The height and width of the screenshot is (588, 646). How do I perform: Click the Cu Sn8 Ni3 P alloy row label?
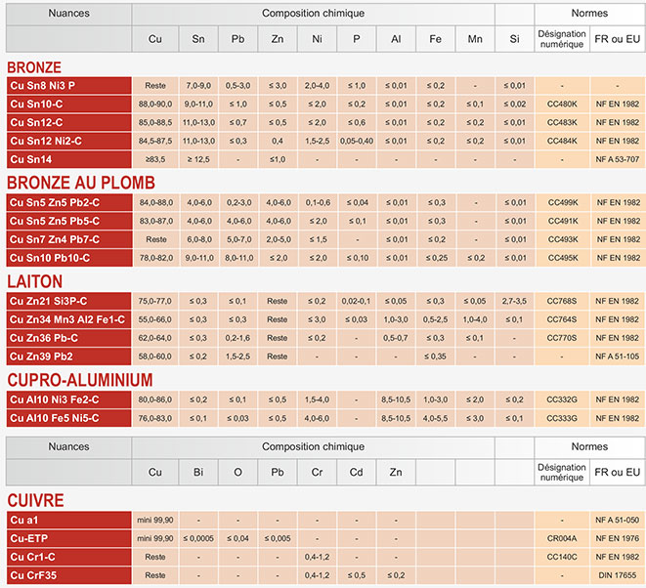(68, 86)
